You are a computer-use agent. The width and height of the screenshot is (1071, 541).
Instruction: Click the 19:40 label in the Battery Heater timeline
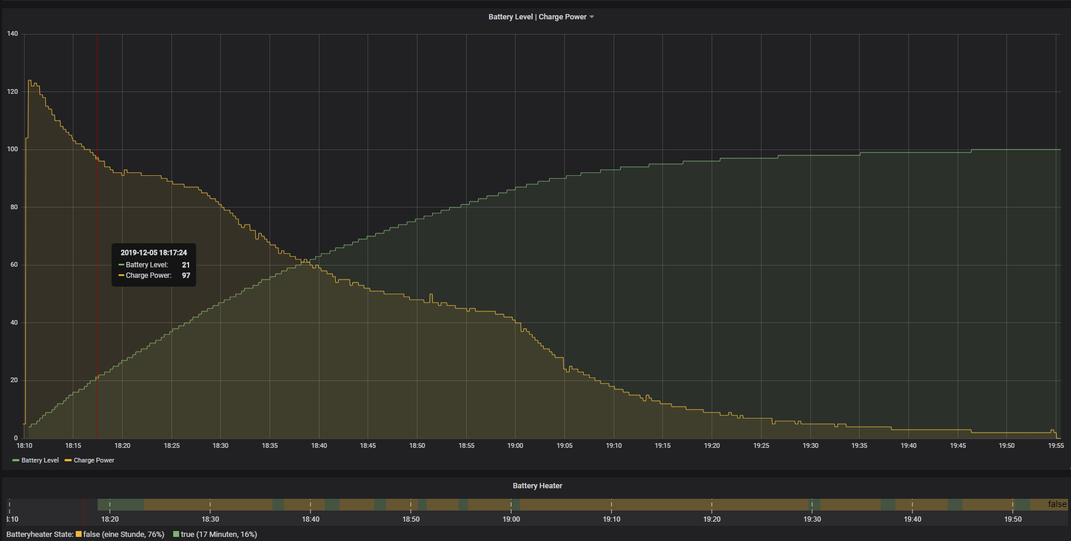(x=912, y=519)
